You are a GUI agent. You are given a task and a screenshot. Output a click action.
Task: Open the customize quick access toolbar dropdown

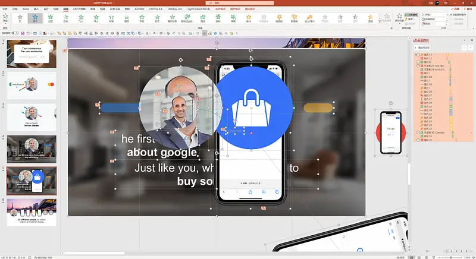[x=237, y=33]
